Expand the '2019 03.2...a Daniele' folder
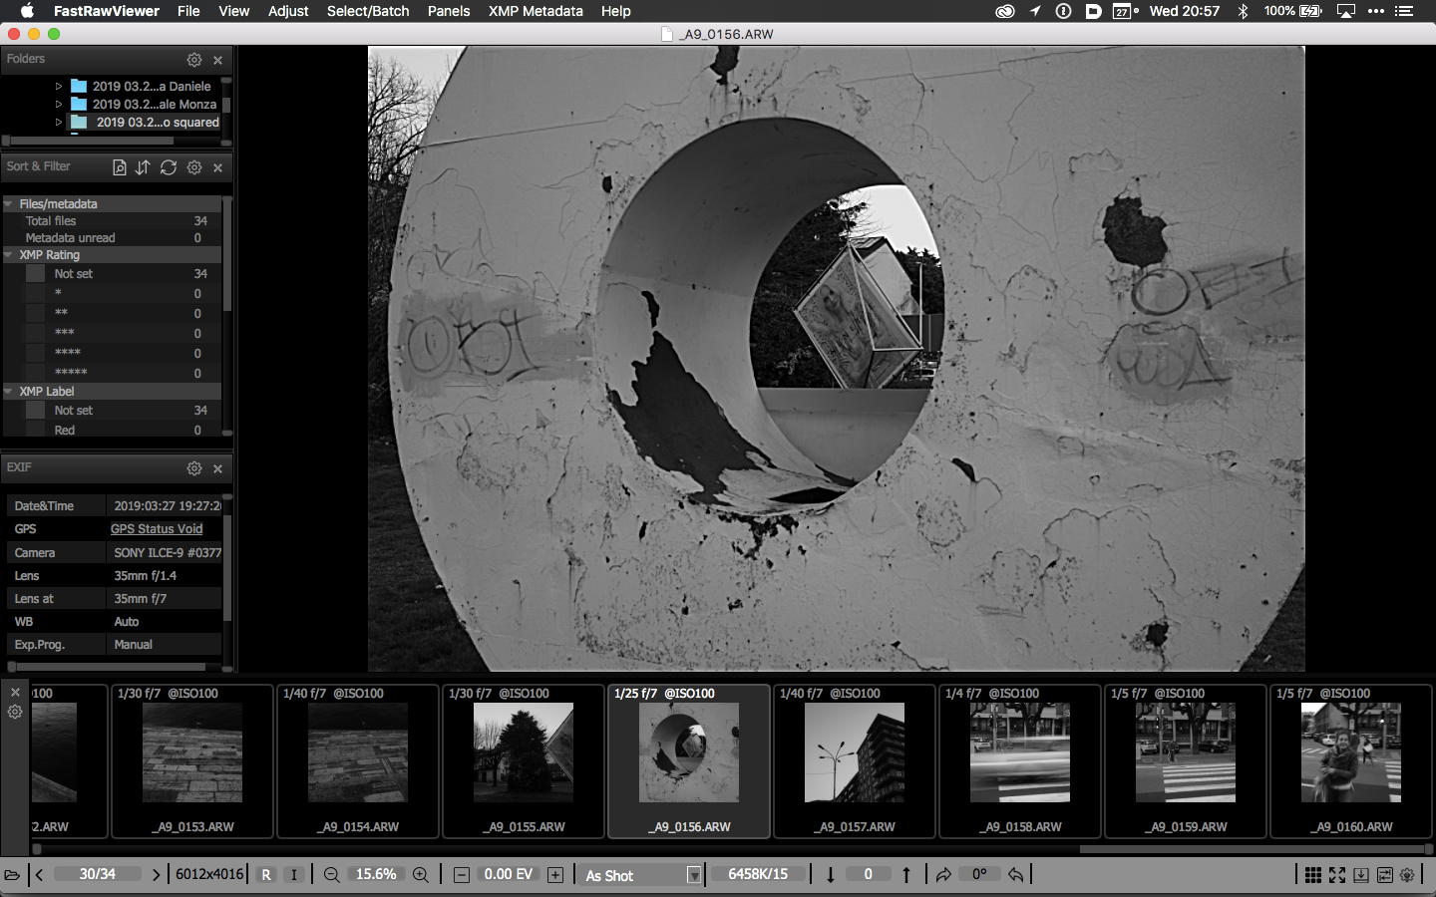 (x=59, y=87)
